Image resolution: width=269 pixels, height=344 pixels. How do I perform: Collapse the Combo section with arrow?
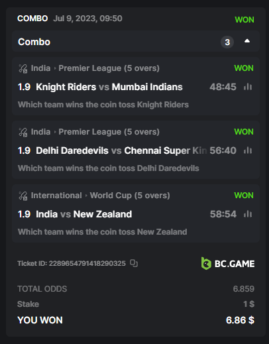pyautogui.click(x=247, y=41)
